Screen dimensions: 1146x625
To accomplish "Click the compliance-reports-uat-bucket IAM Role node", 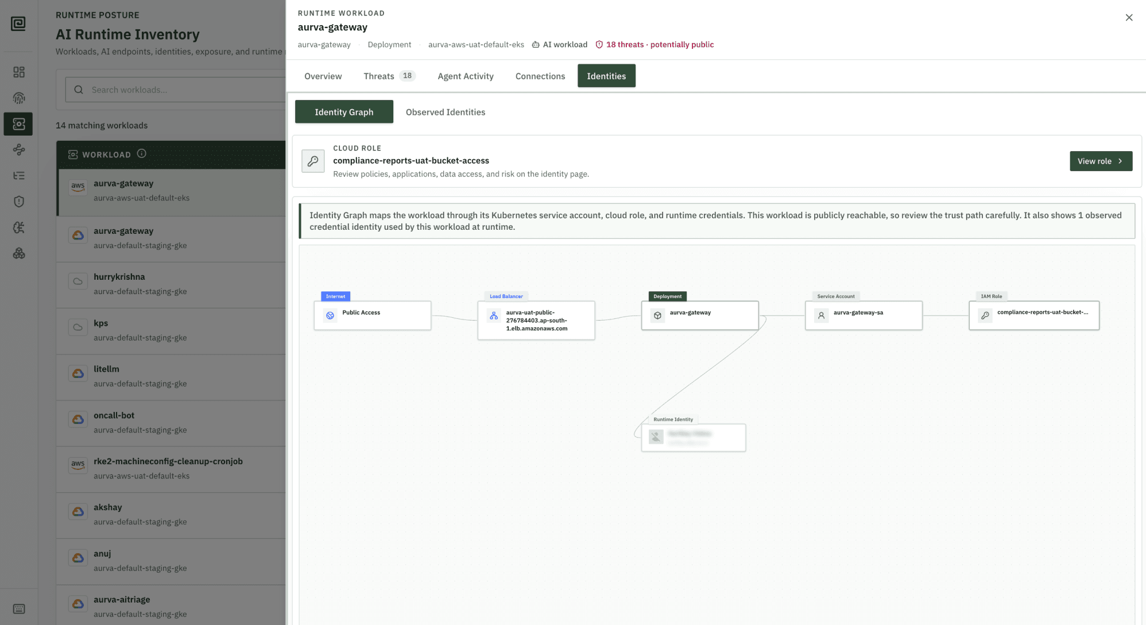I will click(1034, 315).
